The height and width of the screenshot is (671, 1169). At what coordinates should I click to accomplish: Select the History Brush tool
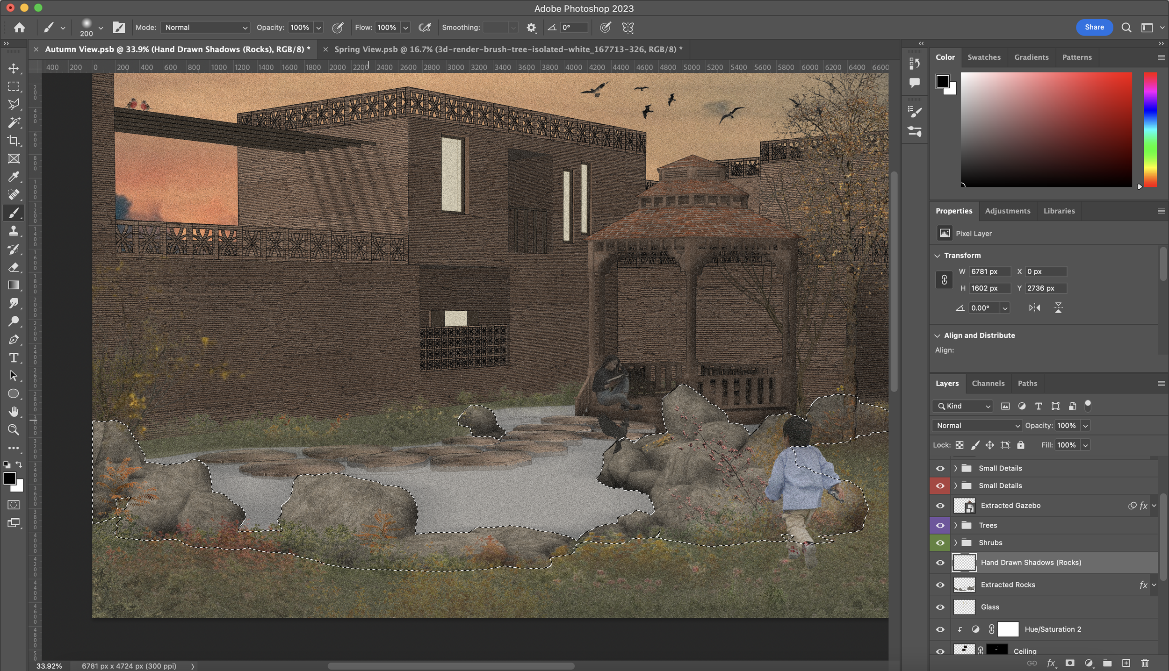[14, 249]
